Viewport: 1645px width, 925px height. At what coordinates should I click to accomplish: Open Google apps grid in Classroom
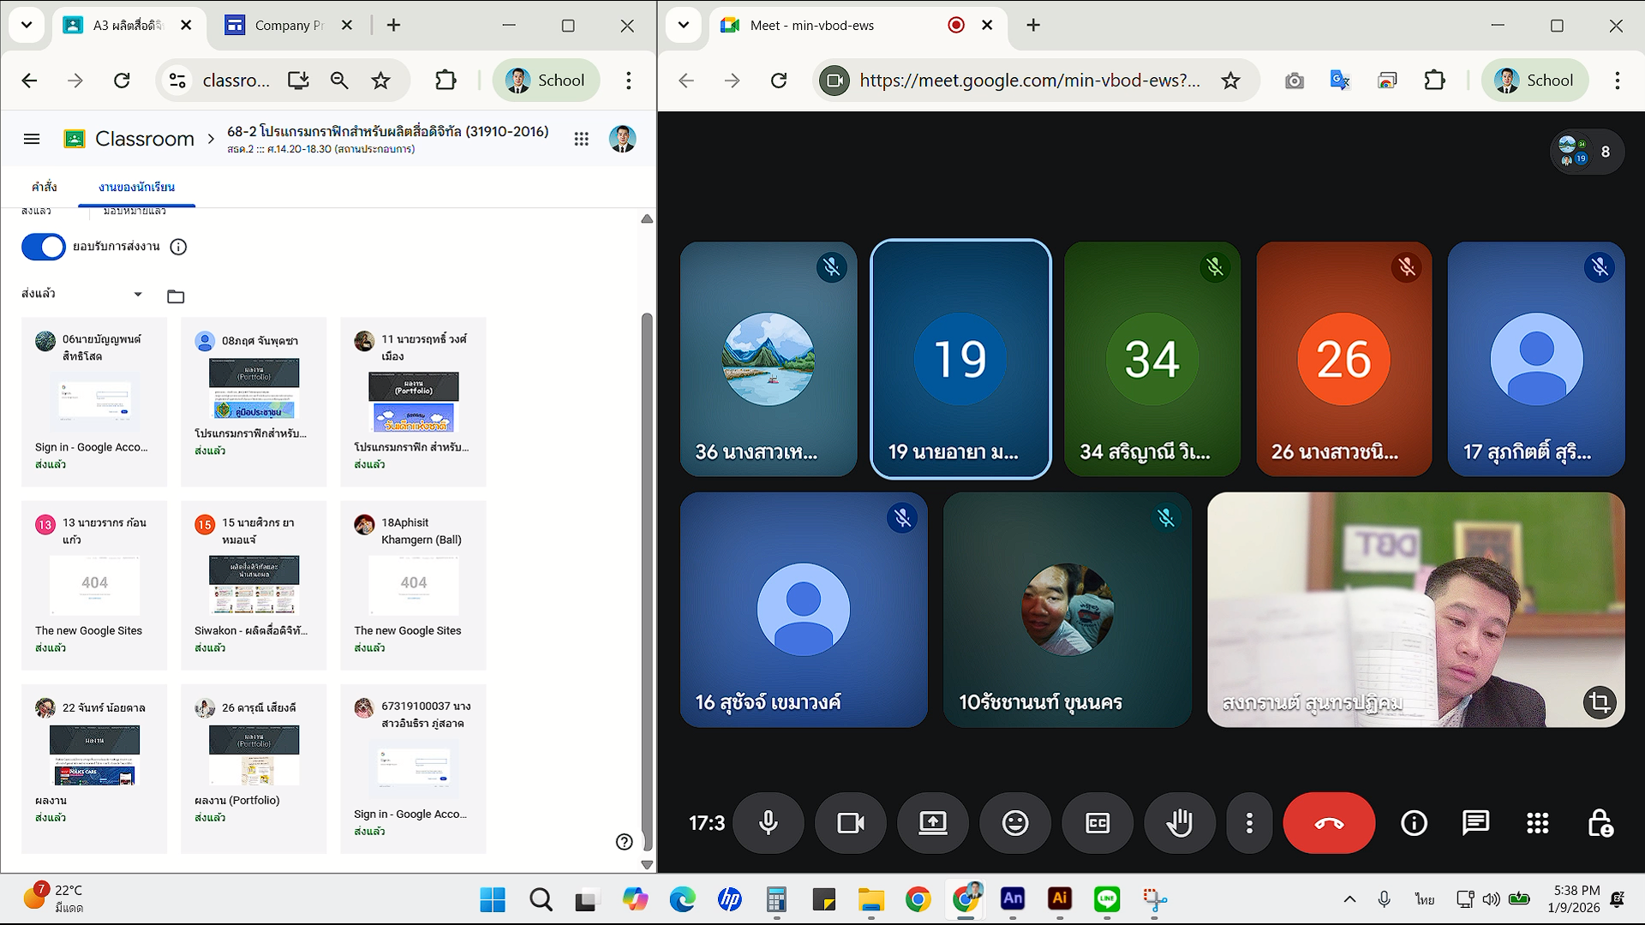click(x=581, y=139)
